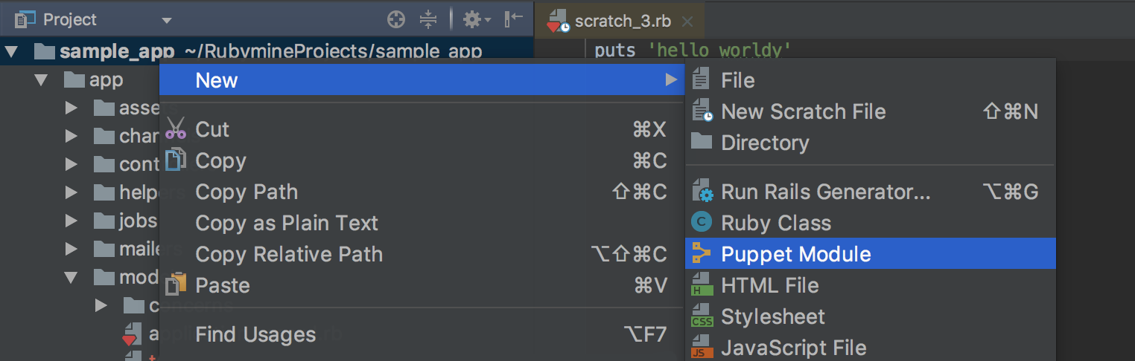Click the Puppet Module icon
Image resolution: width=1135 pixels, height=361 pixels.
point(702,253)
